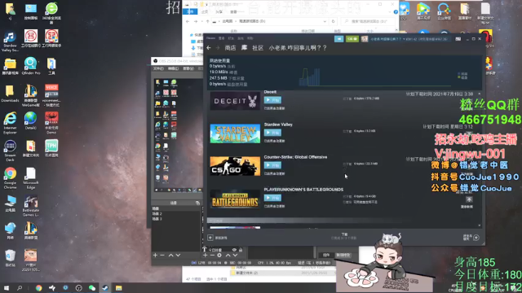Open the 文件 menu in OBS
Screen dimensions: 522x293
[158, 68]
